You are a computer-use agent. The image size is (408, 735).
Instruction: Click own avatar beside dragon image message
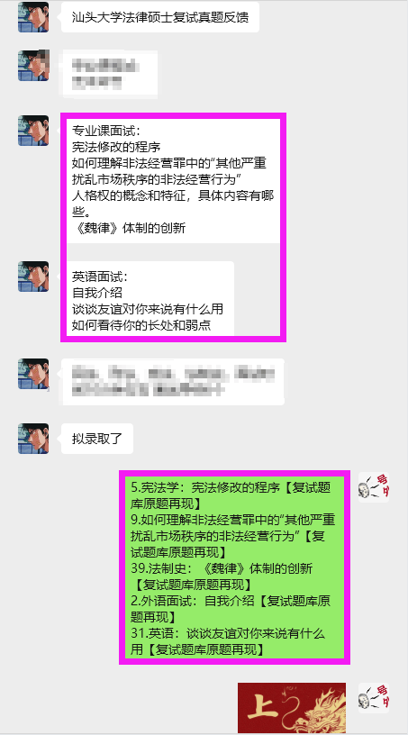click(374, 698)
